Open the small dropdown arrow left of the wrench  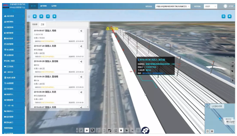point(77,130)
